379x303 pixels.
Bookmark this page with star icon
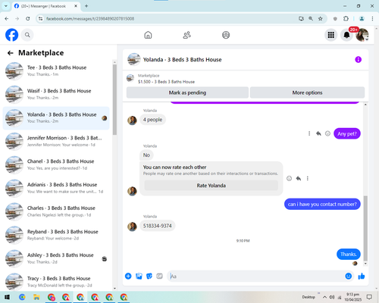click(321, 19)
